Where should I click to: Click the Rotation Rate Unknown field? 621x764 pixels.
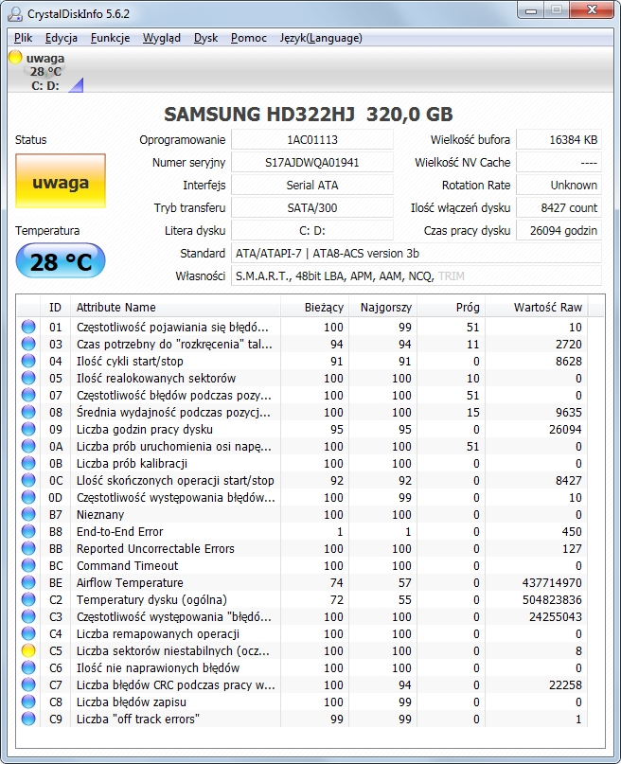559,186
